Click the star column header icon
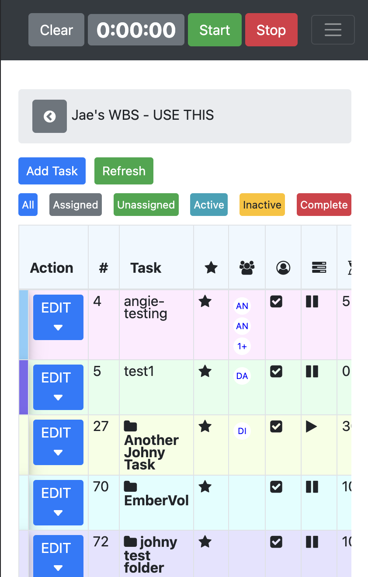368x577 pixels. tap(211, 268)
